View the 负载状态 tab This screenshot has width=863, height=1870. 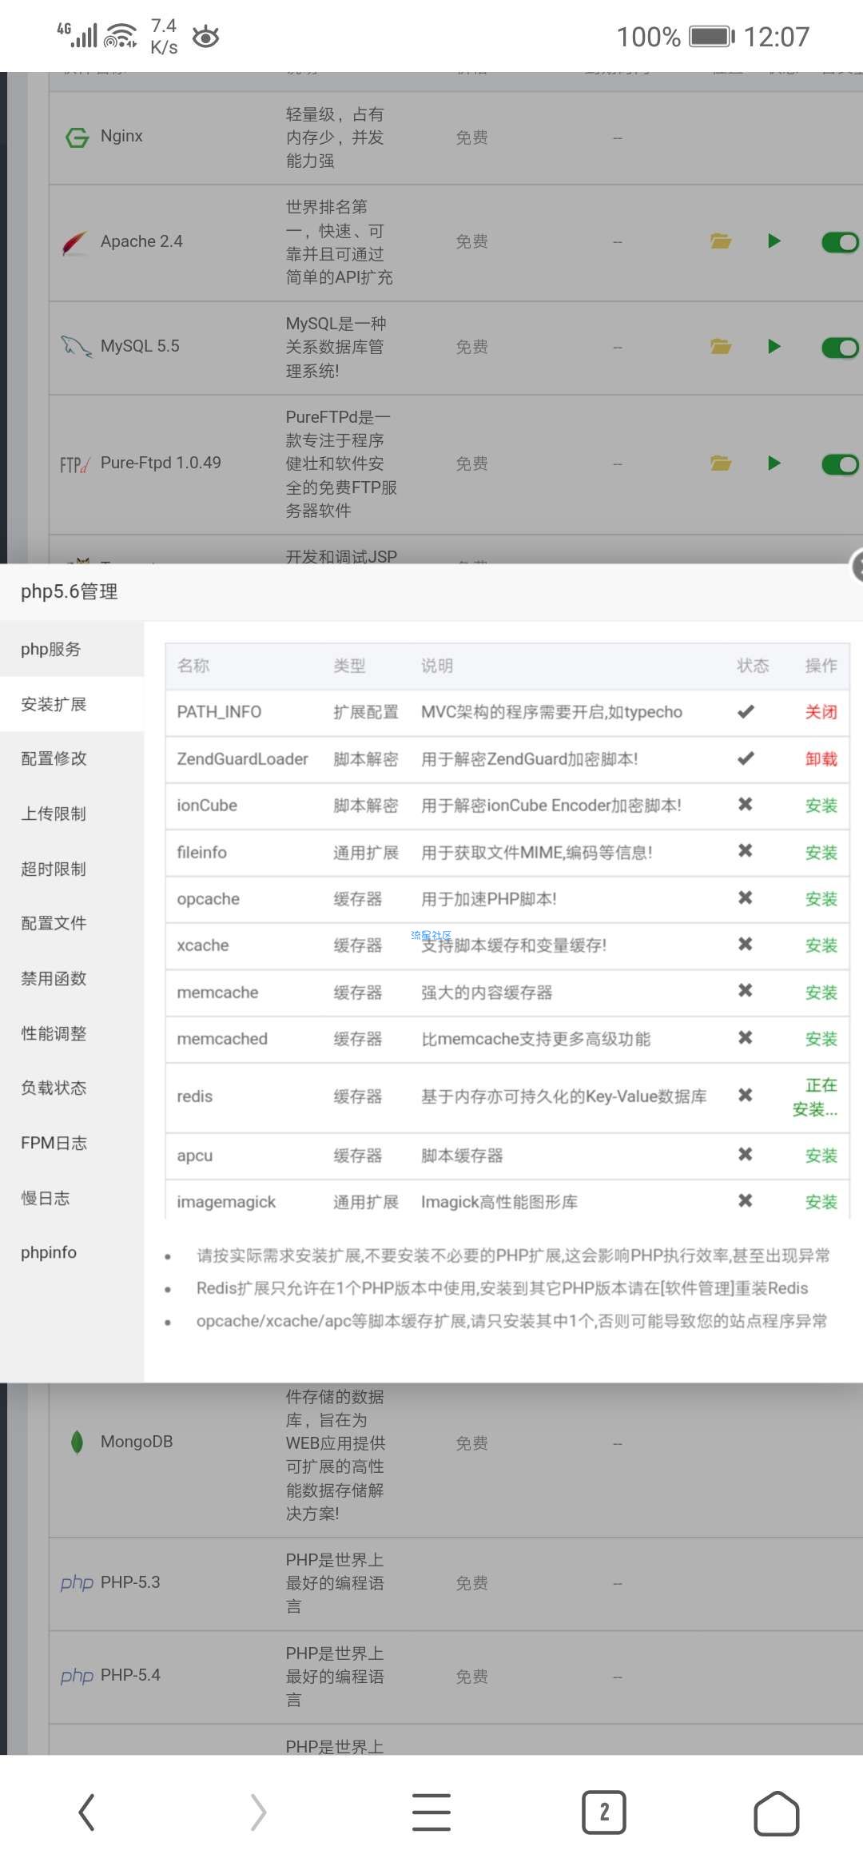tap(72, 1088)
